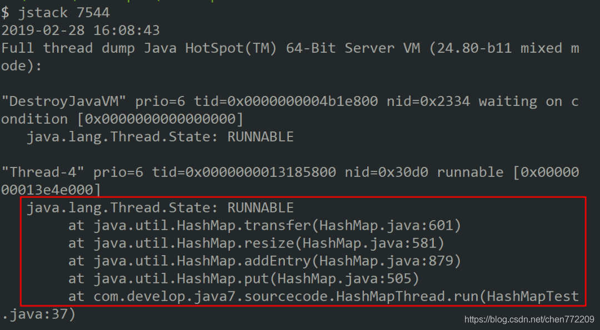The height and width of the screenshot is (330, 600).
Task: Click 'at java.util.HashMap.put(HashMap.java:505)' line
Action: [244, 278]
